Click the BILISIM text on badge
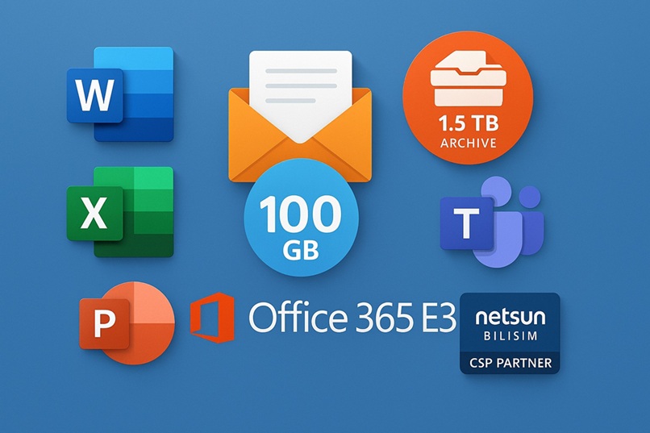This screenshot has height=433, width=650. (509, 335)
